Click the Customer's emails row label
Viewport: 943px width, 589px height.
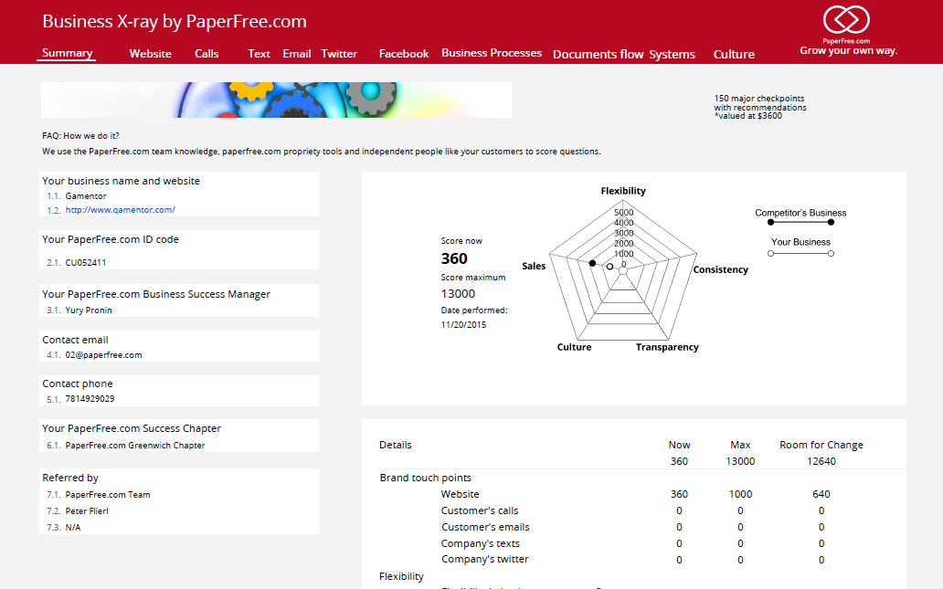[485, 527]
